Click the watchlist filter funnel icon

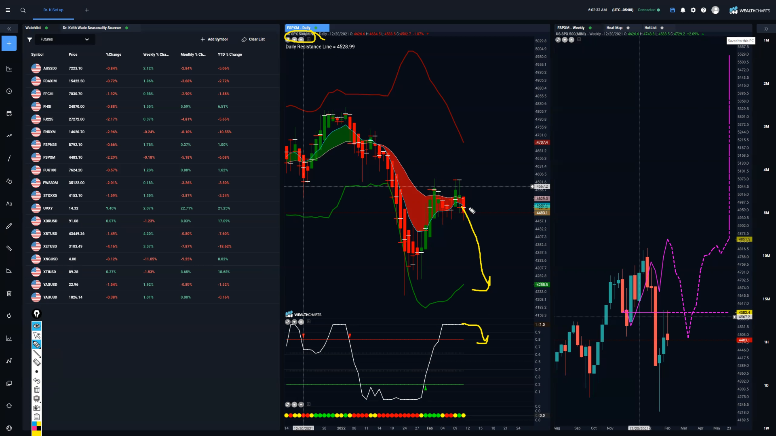point(30,40)
